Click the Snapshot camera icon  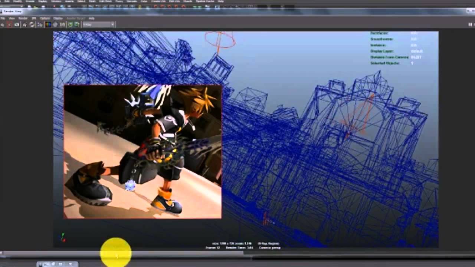click(x=17, y=24)
